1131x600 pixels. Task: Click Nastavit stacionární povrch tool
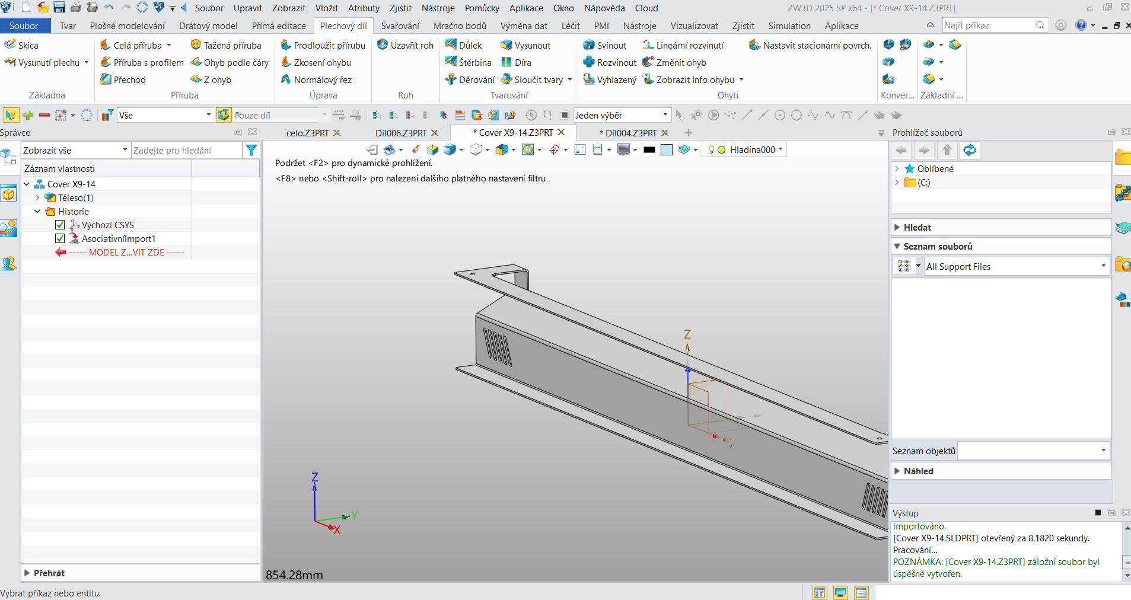pos(810,45)
